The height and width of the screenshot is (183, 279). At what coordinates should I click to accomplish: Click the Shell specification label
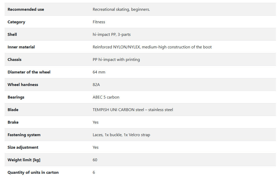12,35
